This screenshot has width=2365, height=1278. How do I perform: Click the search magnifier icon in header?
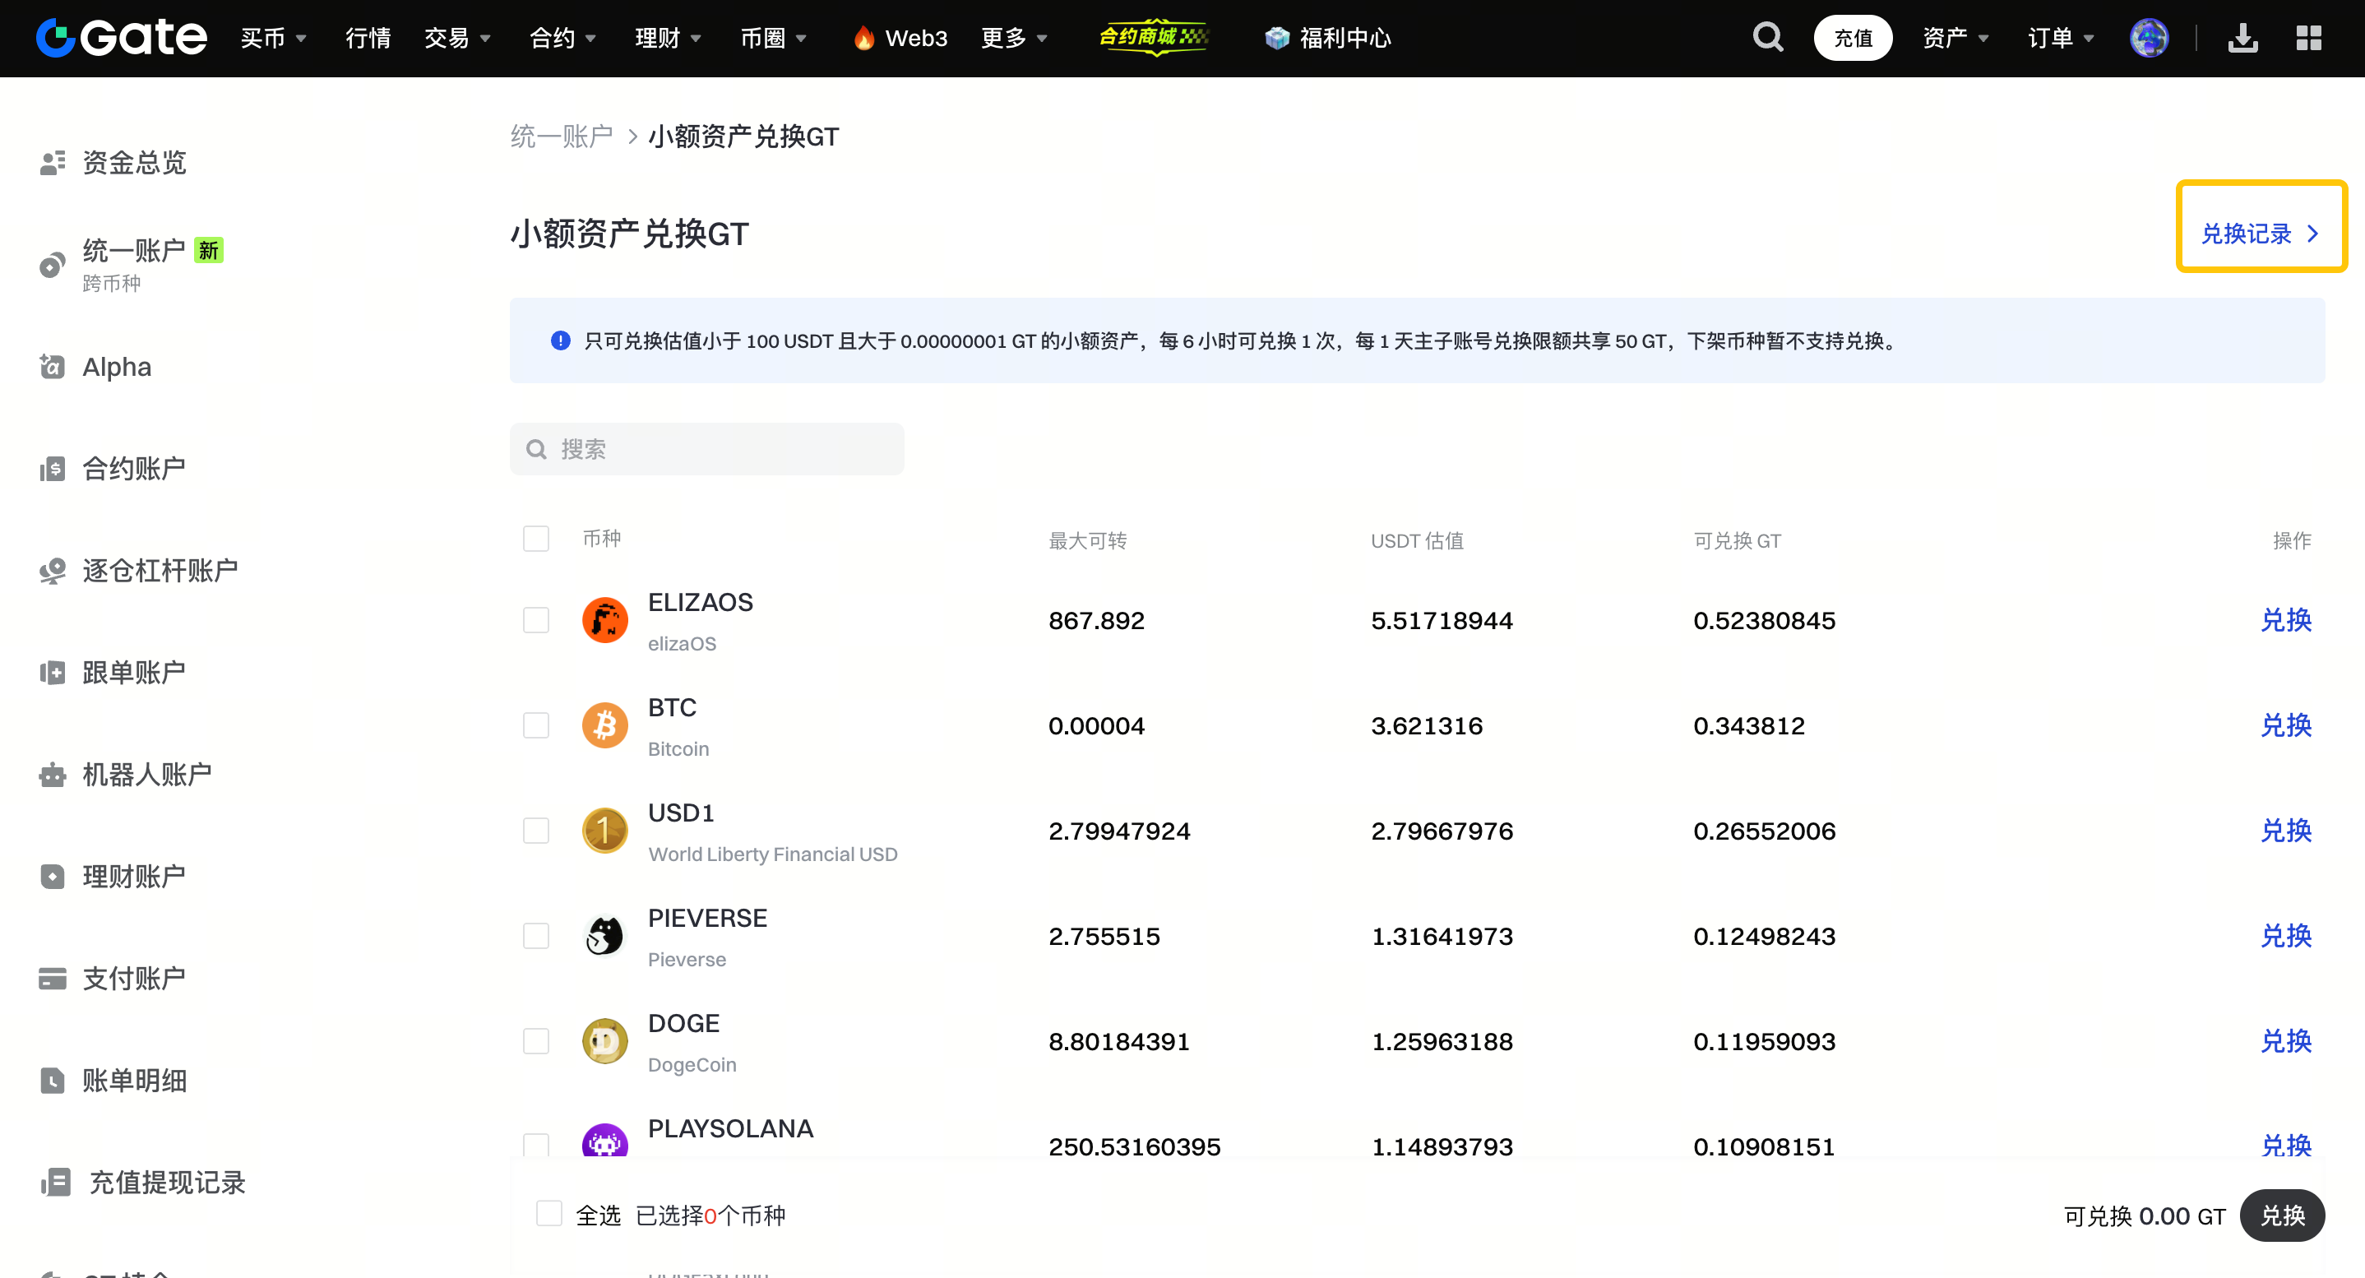click(x=1766, y=38)
